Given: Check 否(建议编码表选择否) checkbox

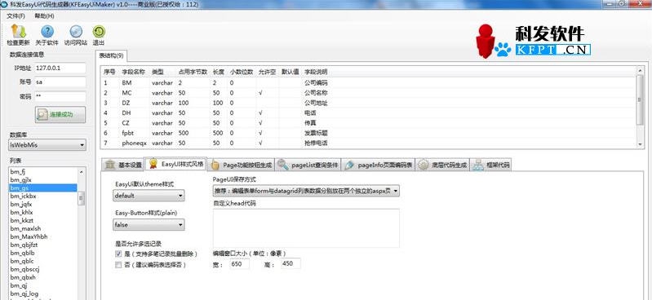Looking at the screenshot, I should 118,264.
